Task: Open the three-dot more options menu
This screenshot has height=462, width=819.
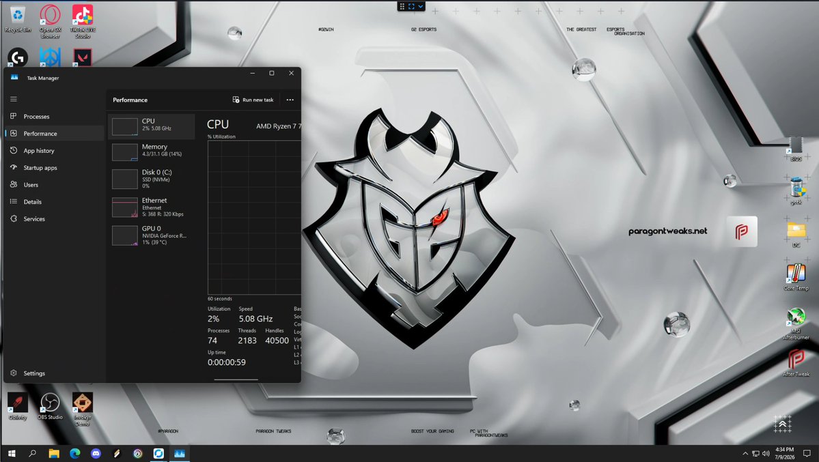Action: pos(290,100)
